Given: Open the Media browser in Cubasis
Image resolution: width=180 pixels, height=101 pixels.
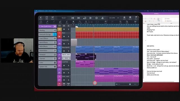Looking at the screenshot, I should coord(41,18).
